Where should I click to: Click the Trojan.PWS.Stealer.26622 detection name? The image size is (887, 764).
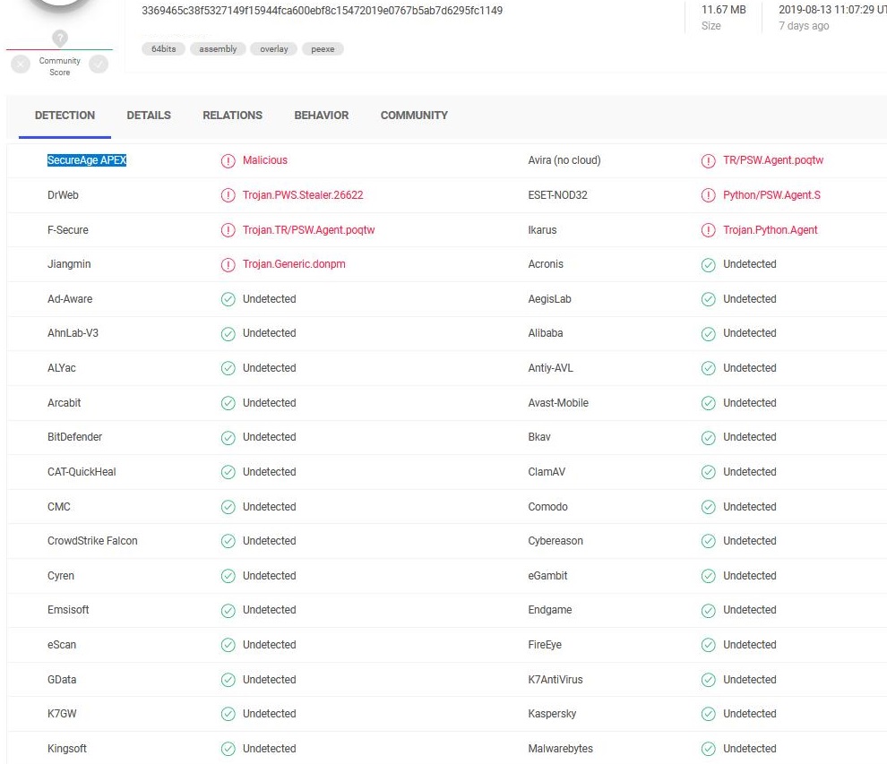click(x=303, y=195)
